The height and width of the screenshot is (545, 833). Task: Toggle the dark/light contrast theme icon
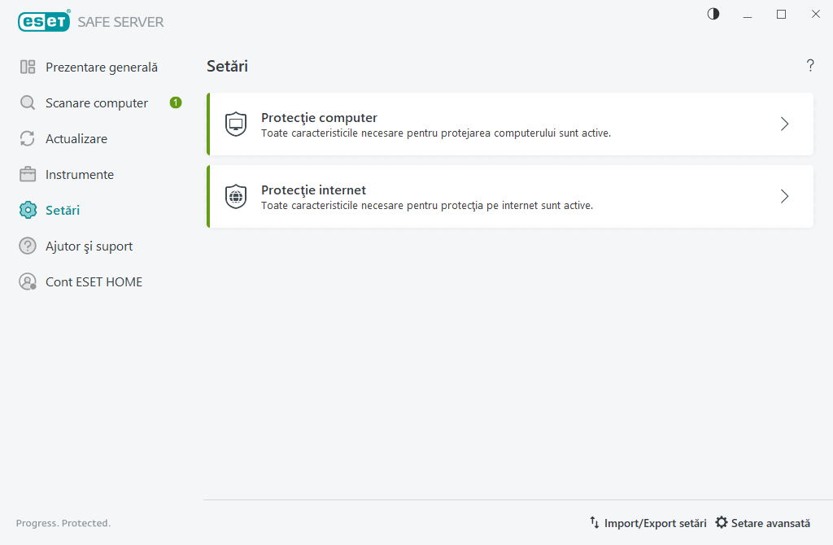tap(713, 14)
